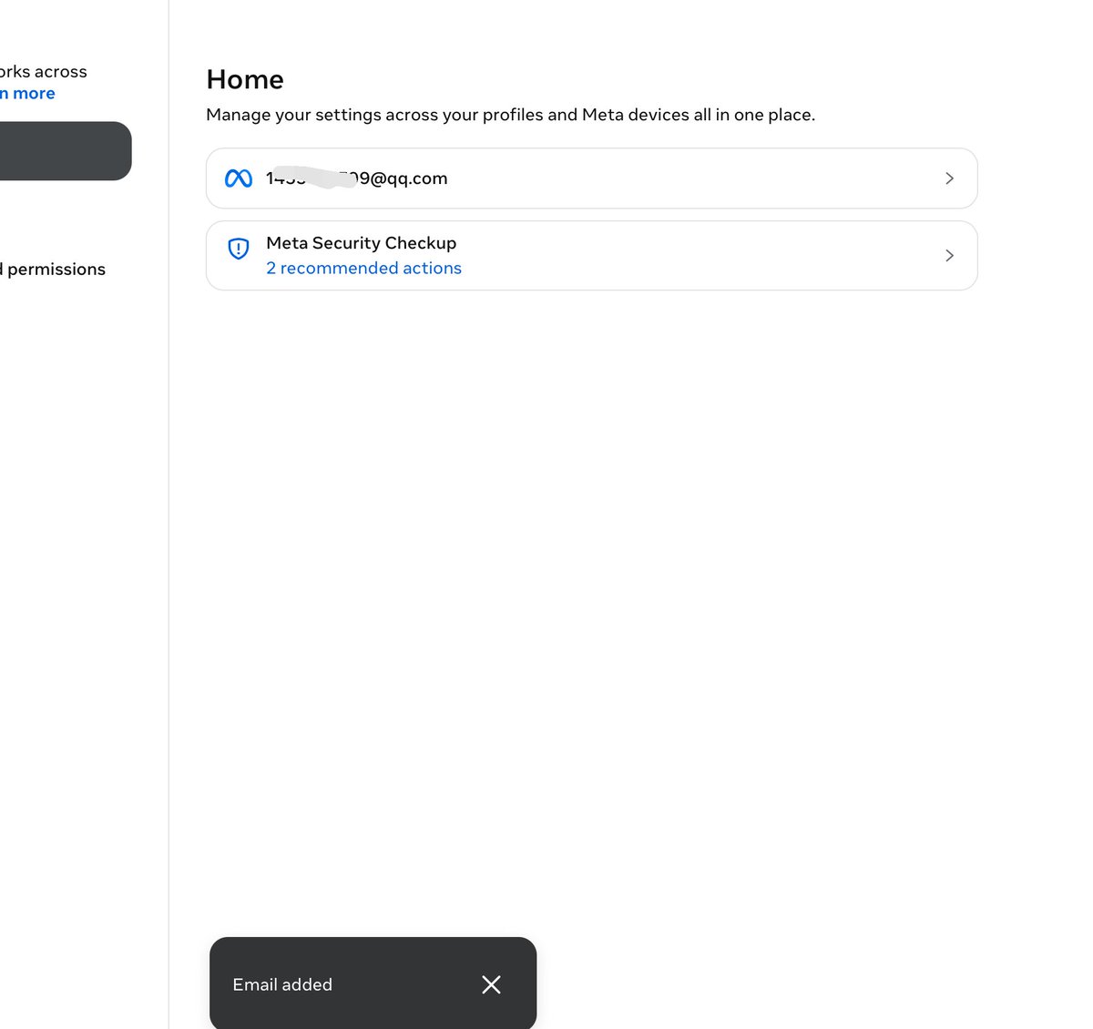
Task: Open the permissions sidebar entry
Action: pos(53,270)
